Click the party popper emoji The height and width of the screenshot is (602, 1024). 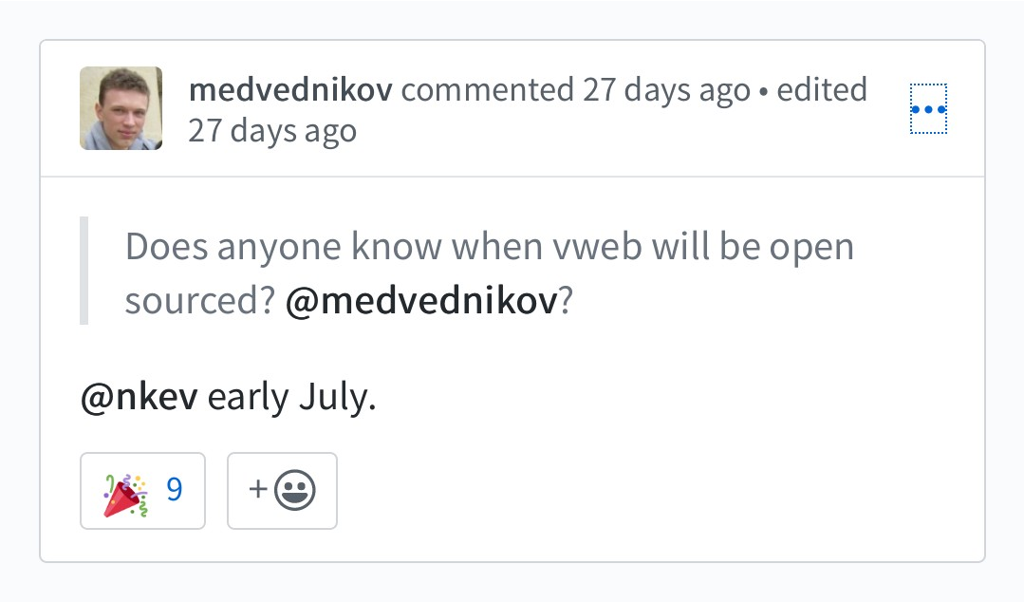125,492
